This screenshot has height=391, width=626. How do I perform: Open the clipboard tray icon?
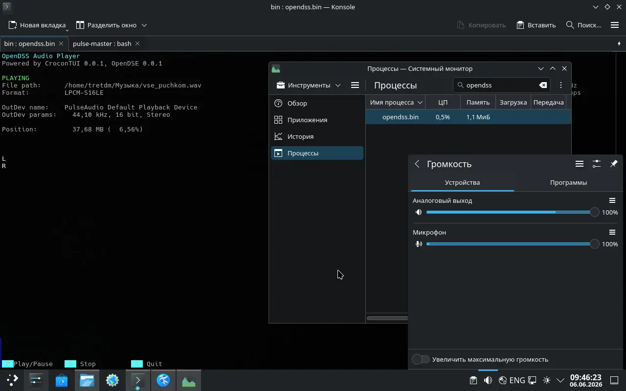(x=473, y=380)
